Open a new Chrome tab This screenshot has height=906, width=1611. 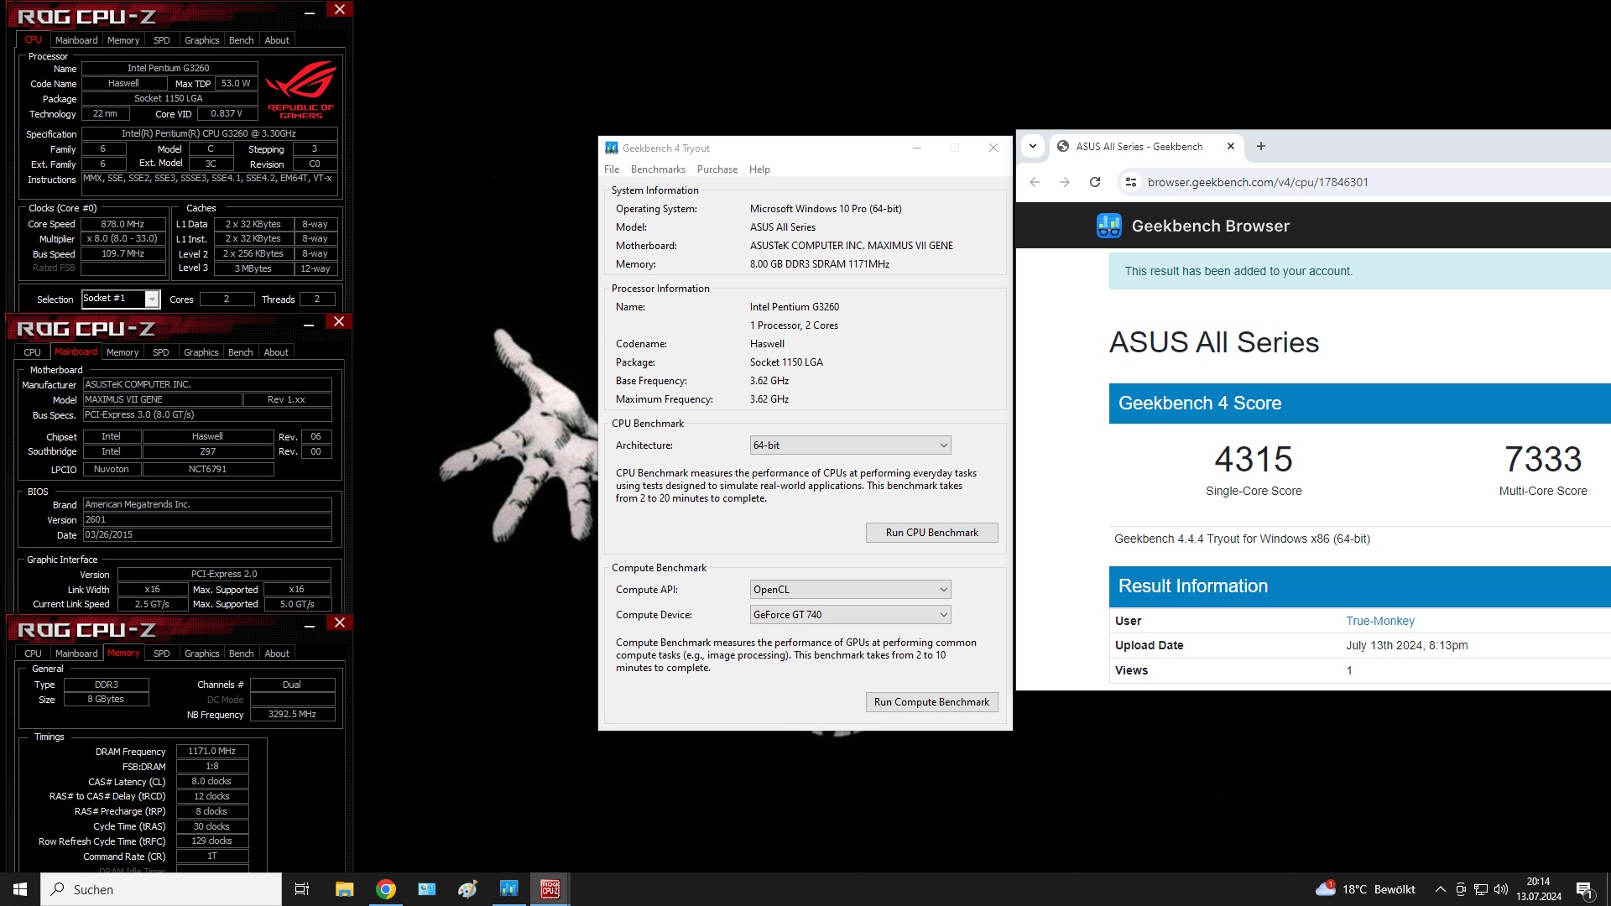coord(1260,146)
